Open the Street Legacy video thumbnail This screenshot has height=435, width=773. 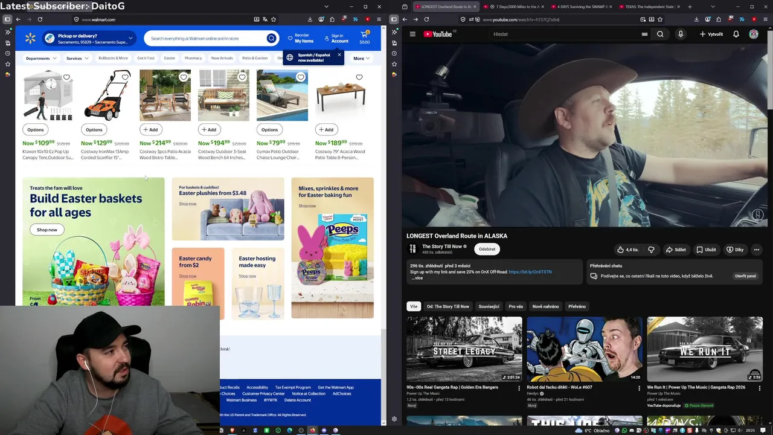464,349
